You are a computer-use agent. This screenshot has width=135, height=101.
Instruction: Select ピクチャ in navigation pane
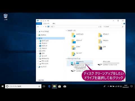coord(42,51)
